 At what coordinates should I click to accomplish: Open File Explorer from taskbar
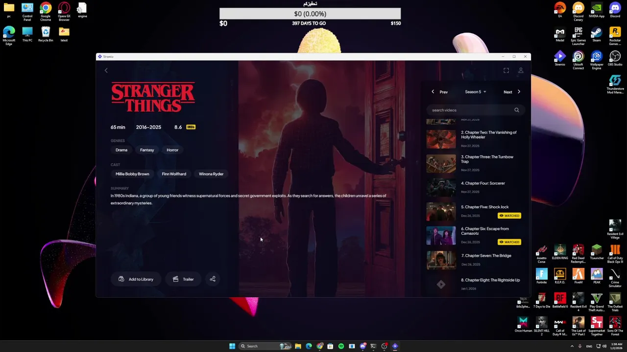(x=298, y=346)
